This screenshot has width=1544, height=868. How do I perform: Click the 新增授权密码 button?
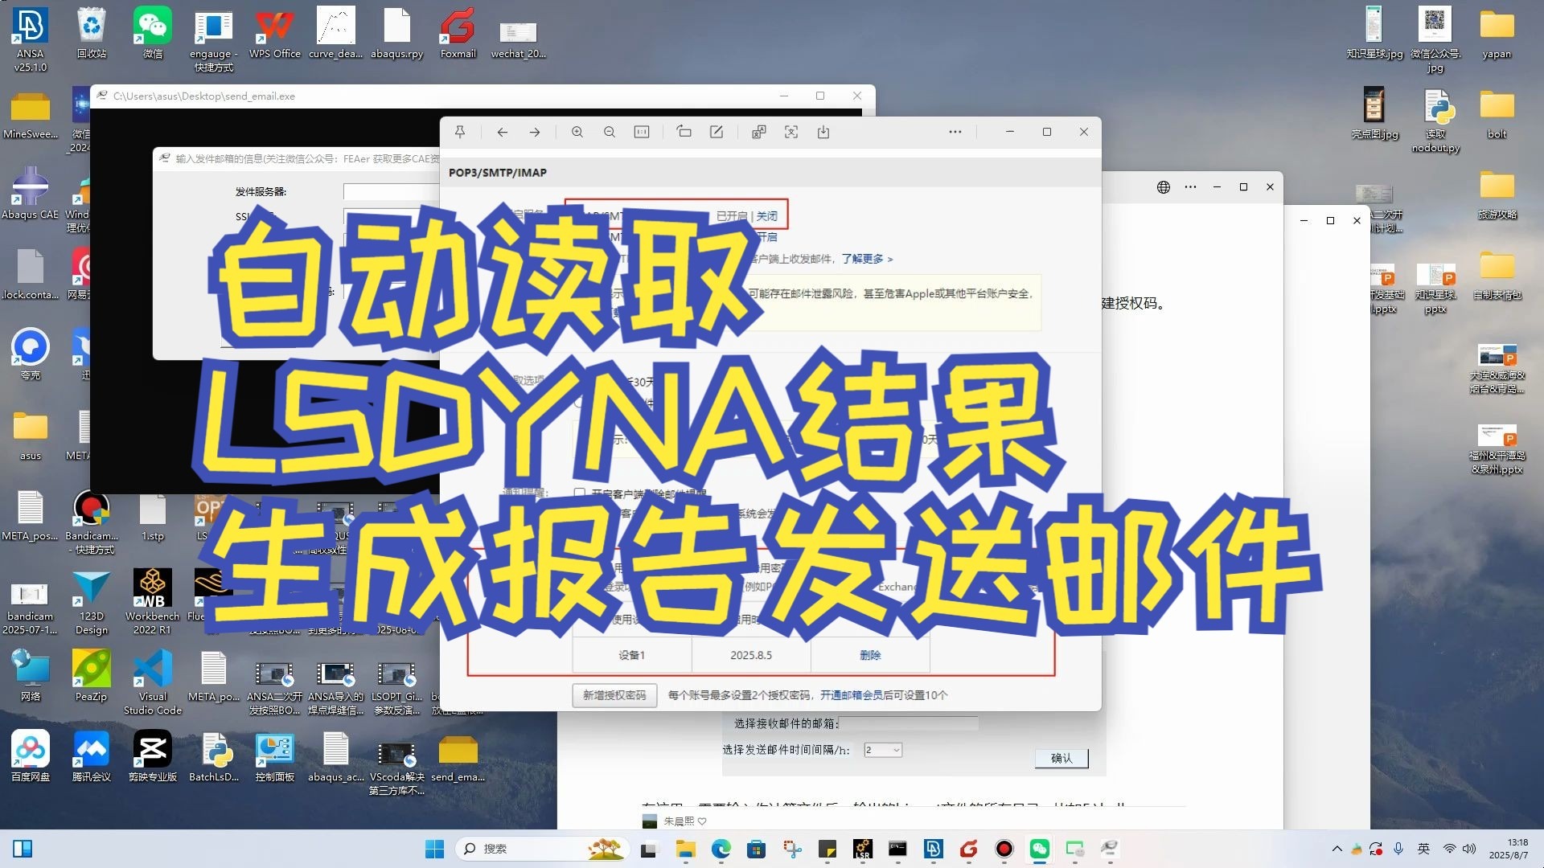[614, 694]
